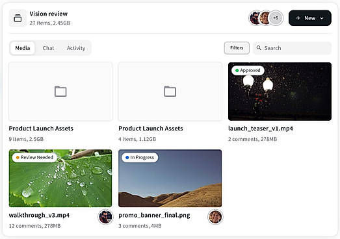Focus the Search input field

[x=292, y=48]
